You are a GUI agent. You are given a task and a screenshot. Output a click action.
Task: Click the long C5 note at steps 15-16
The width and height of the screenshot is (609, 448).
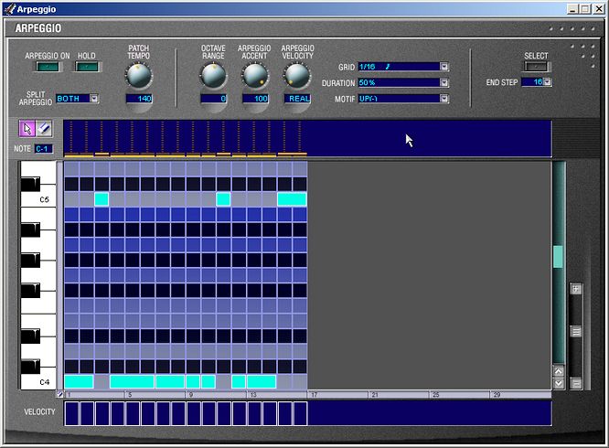click(292, 199)
